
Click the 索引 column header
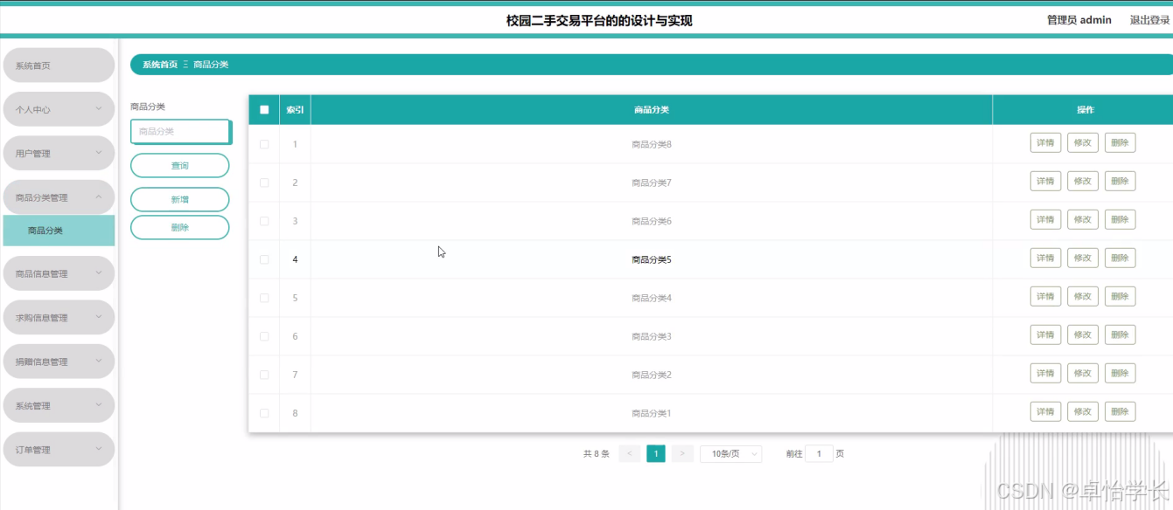point(295,110)
